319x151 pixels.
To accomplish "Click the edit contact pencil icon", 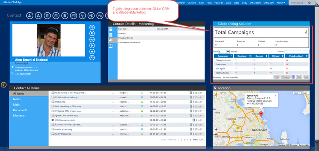I will tap(38, 15).
